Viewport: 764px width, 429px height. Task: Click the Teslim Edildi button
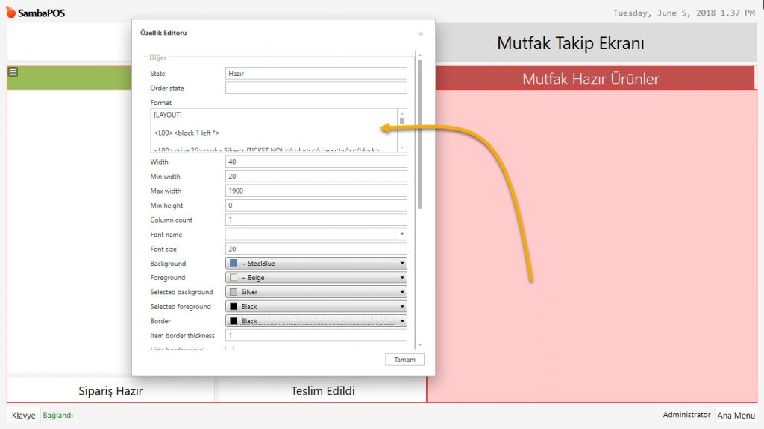pyautogui.click(x=322, y=391)
